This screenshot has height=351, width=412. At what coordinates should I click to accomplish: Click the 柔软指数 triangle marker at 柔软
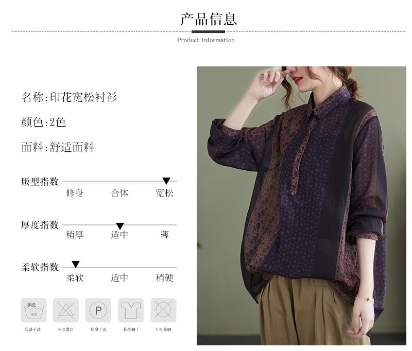[76, 265]
